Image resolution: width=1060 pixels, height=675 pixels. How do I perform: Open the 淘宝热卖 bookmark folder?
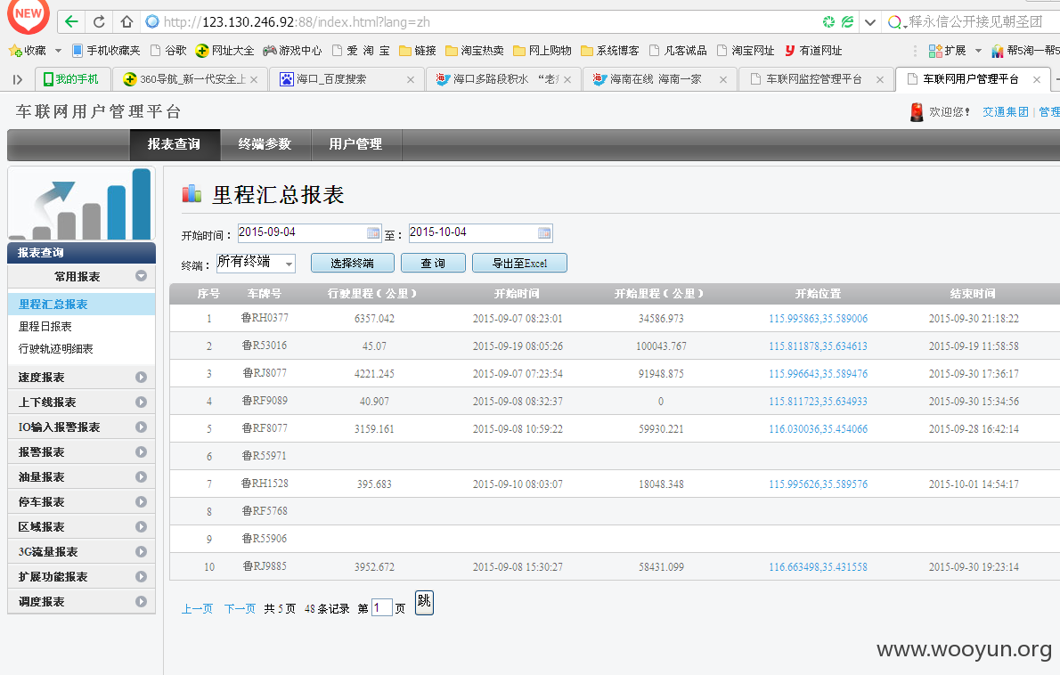coord(475,51)
